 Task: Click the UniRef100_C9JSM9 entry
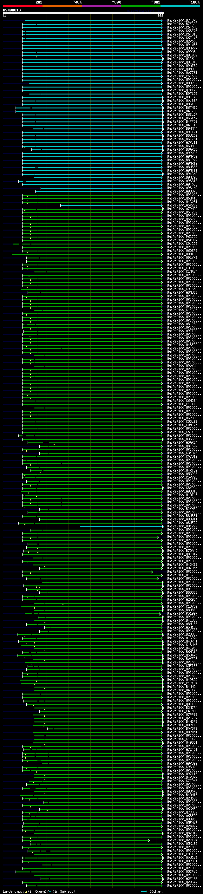click(182, 289)
